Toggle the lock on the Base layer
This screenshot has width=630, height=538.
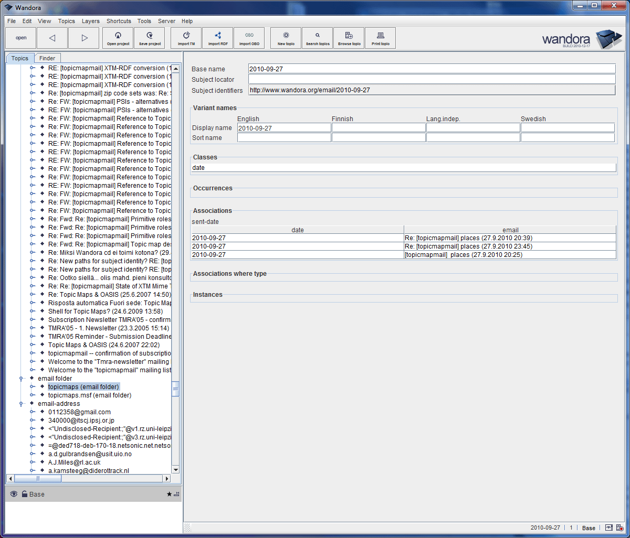(25, 494)
